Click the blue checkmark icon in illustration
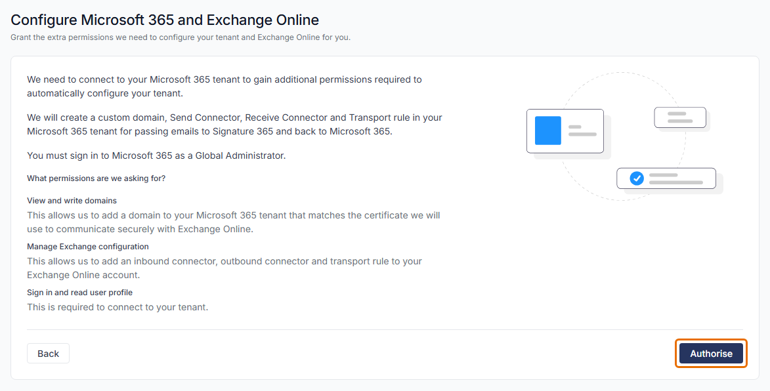 tap(637, 178)
